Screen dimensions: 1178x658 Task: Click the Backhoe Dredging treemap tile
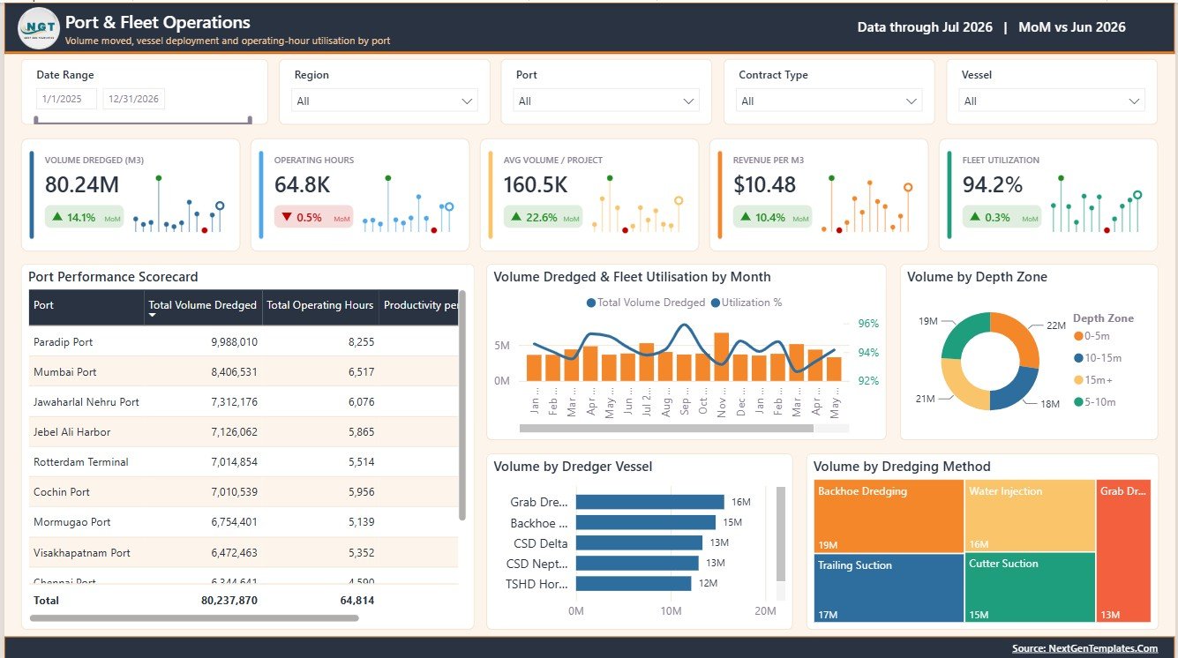(x=889, y=516)
